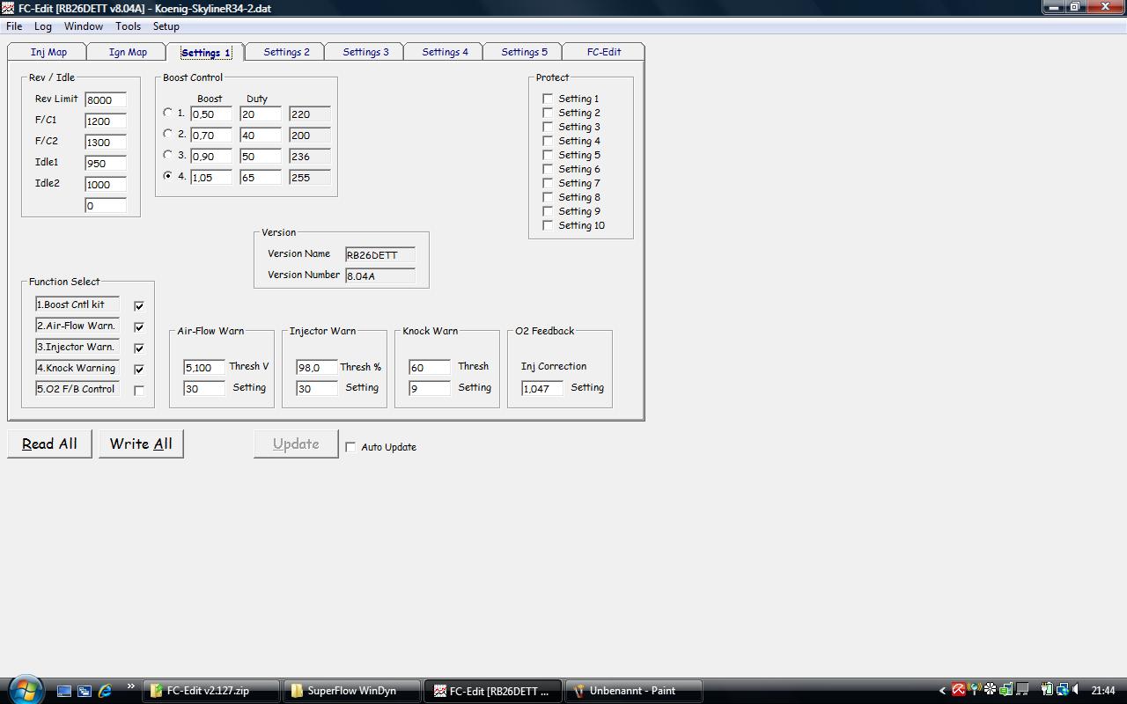Click the Read All button
The height and width of the screenshot is (704, 1127).
click(49, 444)
